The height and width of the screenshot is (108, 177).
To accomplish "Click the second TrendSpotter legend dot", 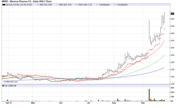I will click(115, 5).
